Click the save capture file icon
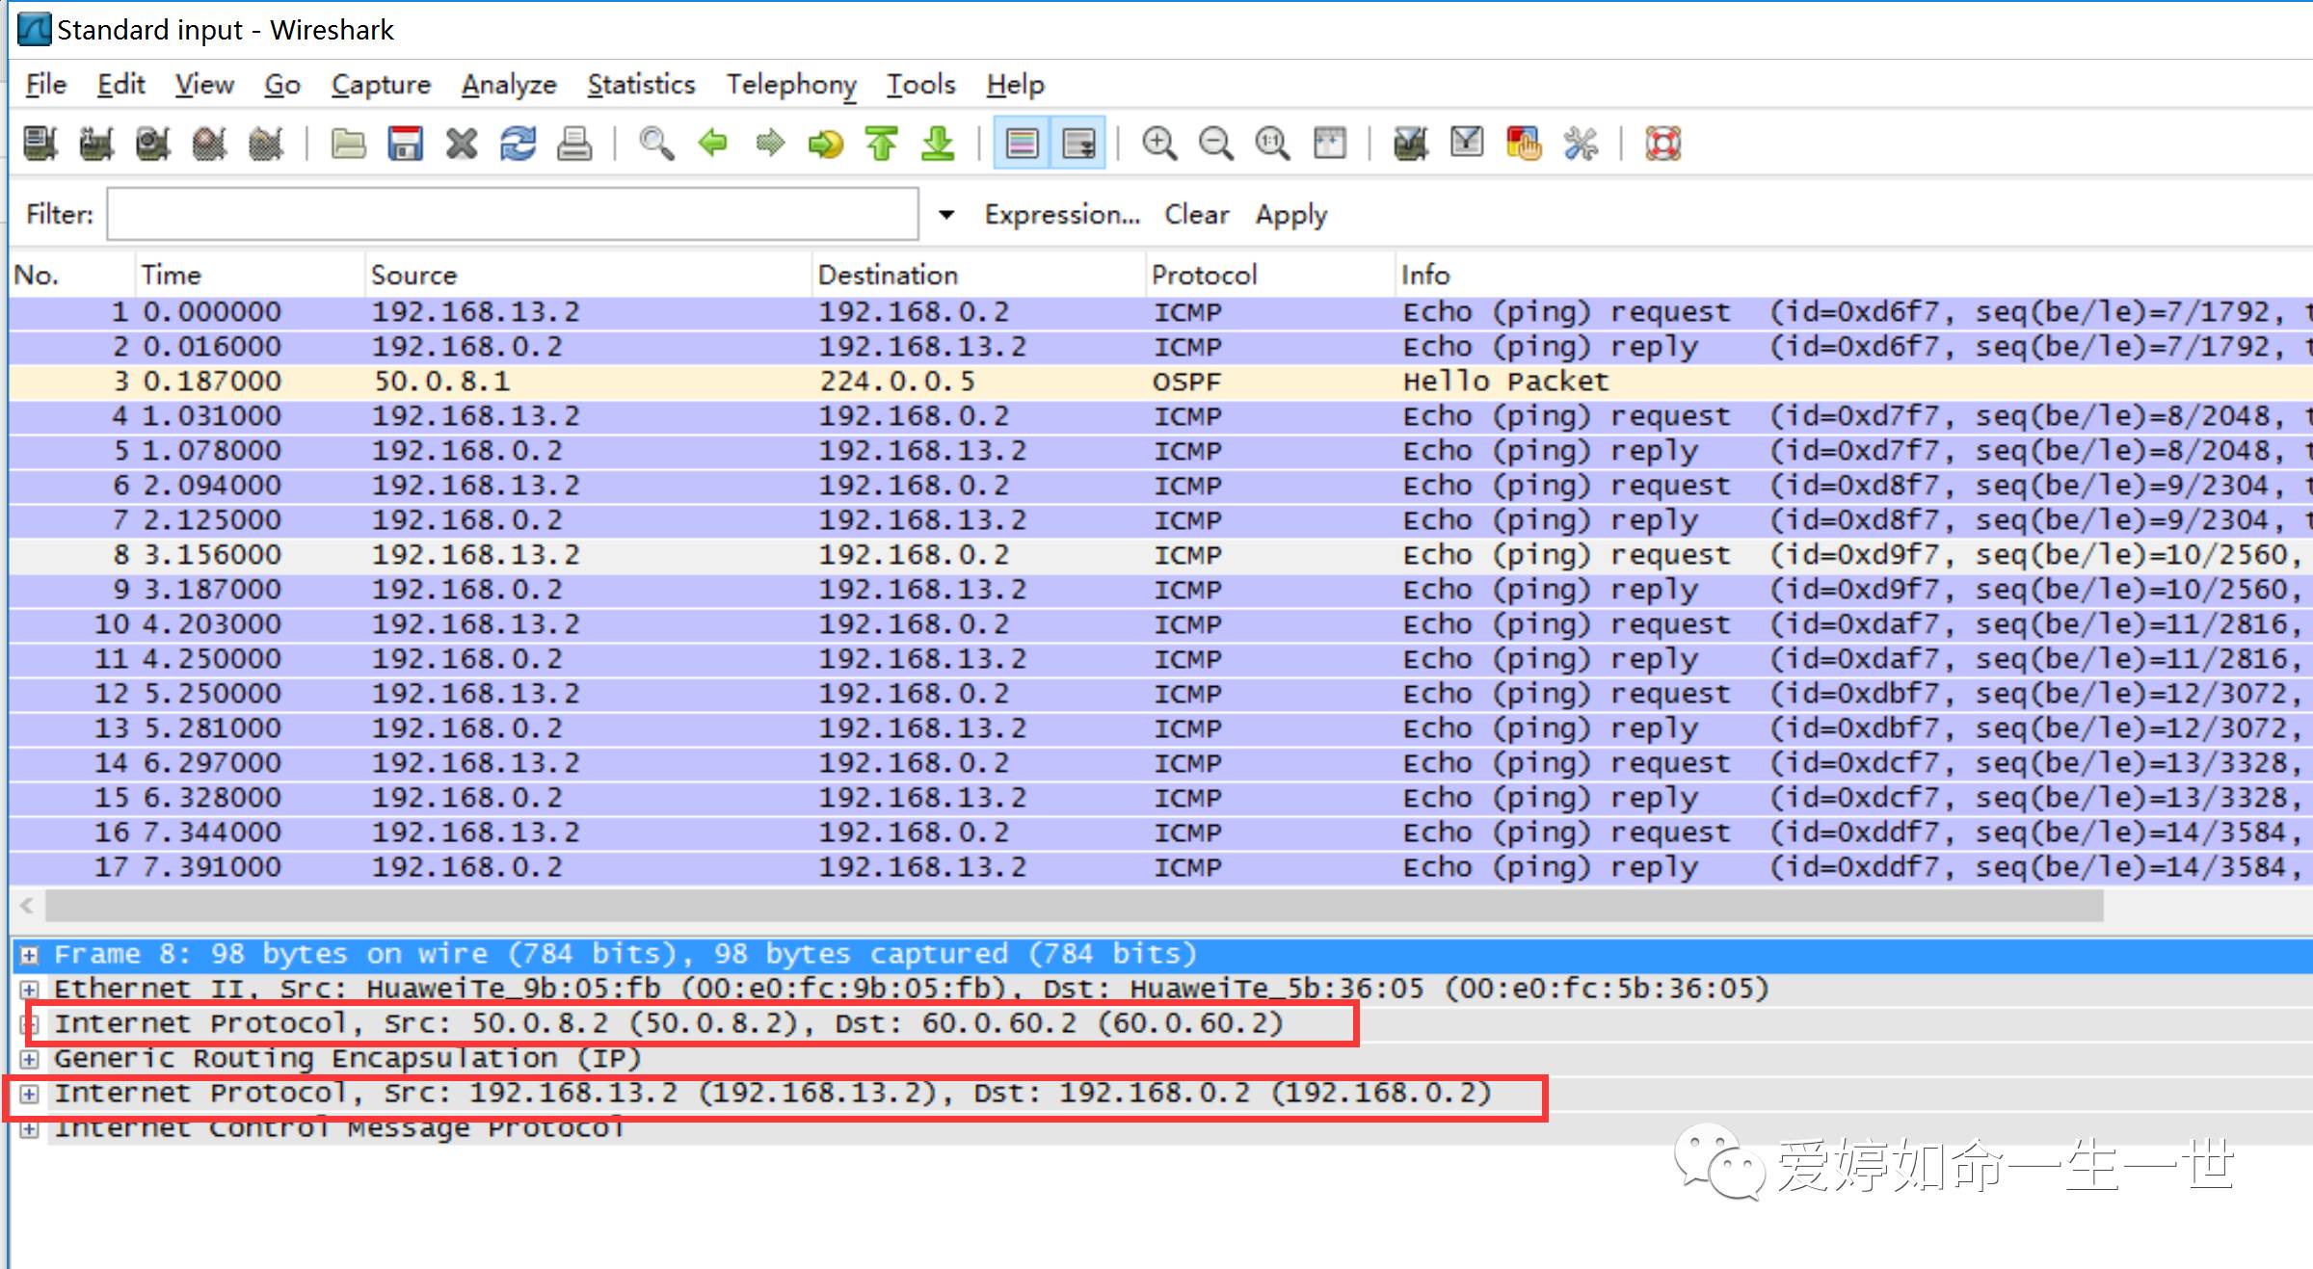The width and height of the screenshot is (2313, 1269). (405, 144)
